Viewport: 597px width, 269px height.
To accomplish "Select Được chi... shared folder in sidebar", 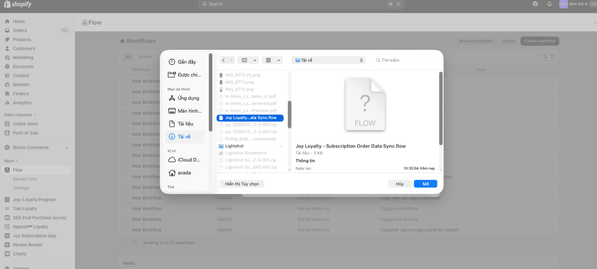I will pos(185,75).
